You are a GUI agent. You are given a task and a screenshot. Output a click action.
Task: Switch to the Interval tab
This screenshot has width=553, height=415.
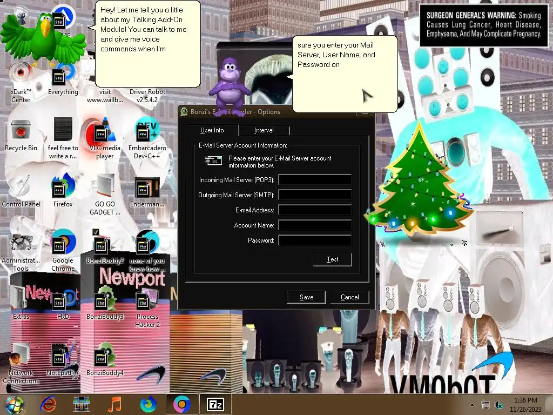pyautogui.click(x=264, y=130)
